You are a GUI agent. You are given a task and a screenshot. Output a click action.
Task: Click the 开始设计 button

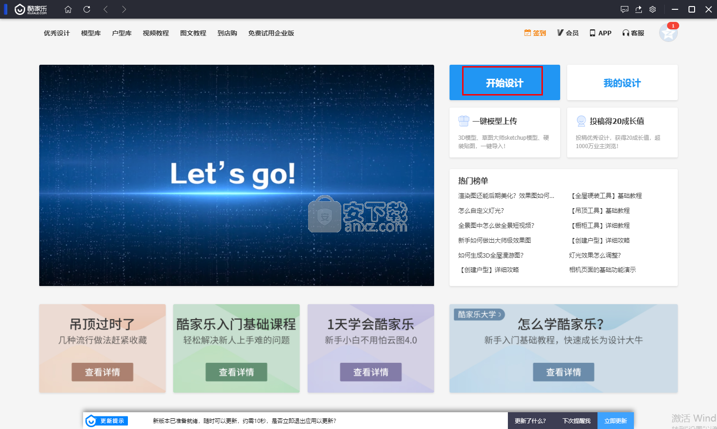pyautogui.click(x=505, y=82)
